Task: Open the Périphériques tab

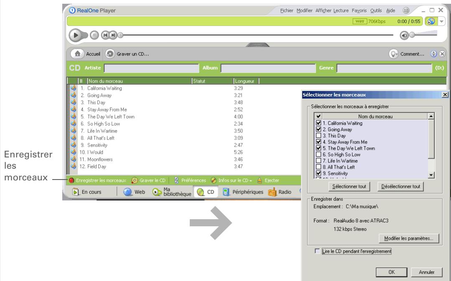Action: click(x=243, y=192)
